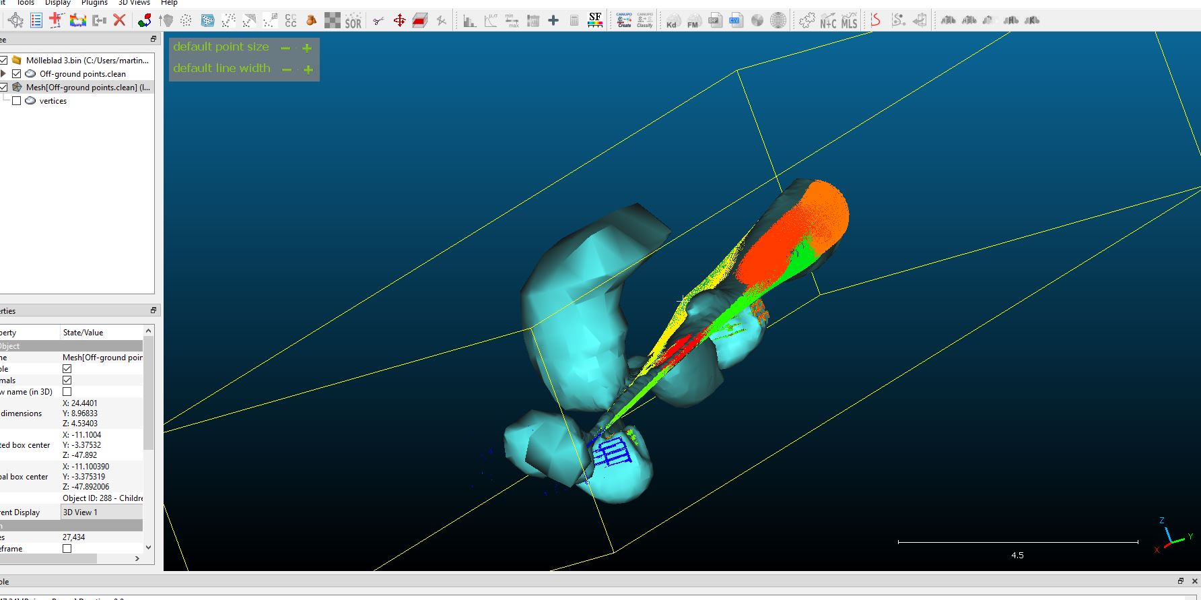Open the 3D Views menu
This screenshot has width=1201, height=600.
point(134,3)
